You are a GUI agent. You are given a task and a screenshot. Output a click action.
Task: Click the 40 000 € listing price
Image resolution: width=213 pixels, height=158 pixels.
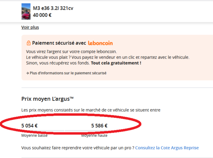pyautogui.click(x=42, y=15)
